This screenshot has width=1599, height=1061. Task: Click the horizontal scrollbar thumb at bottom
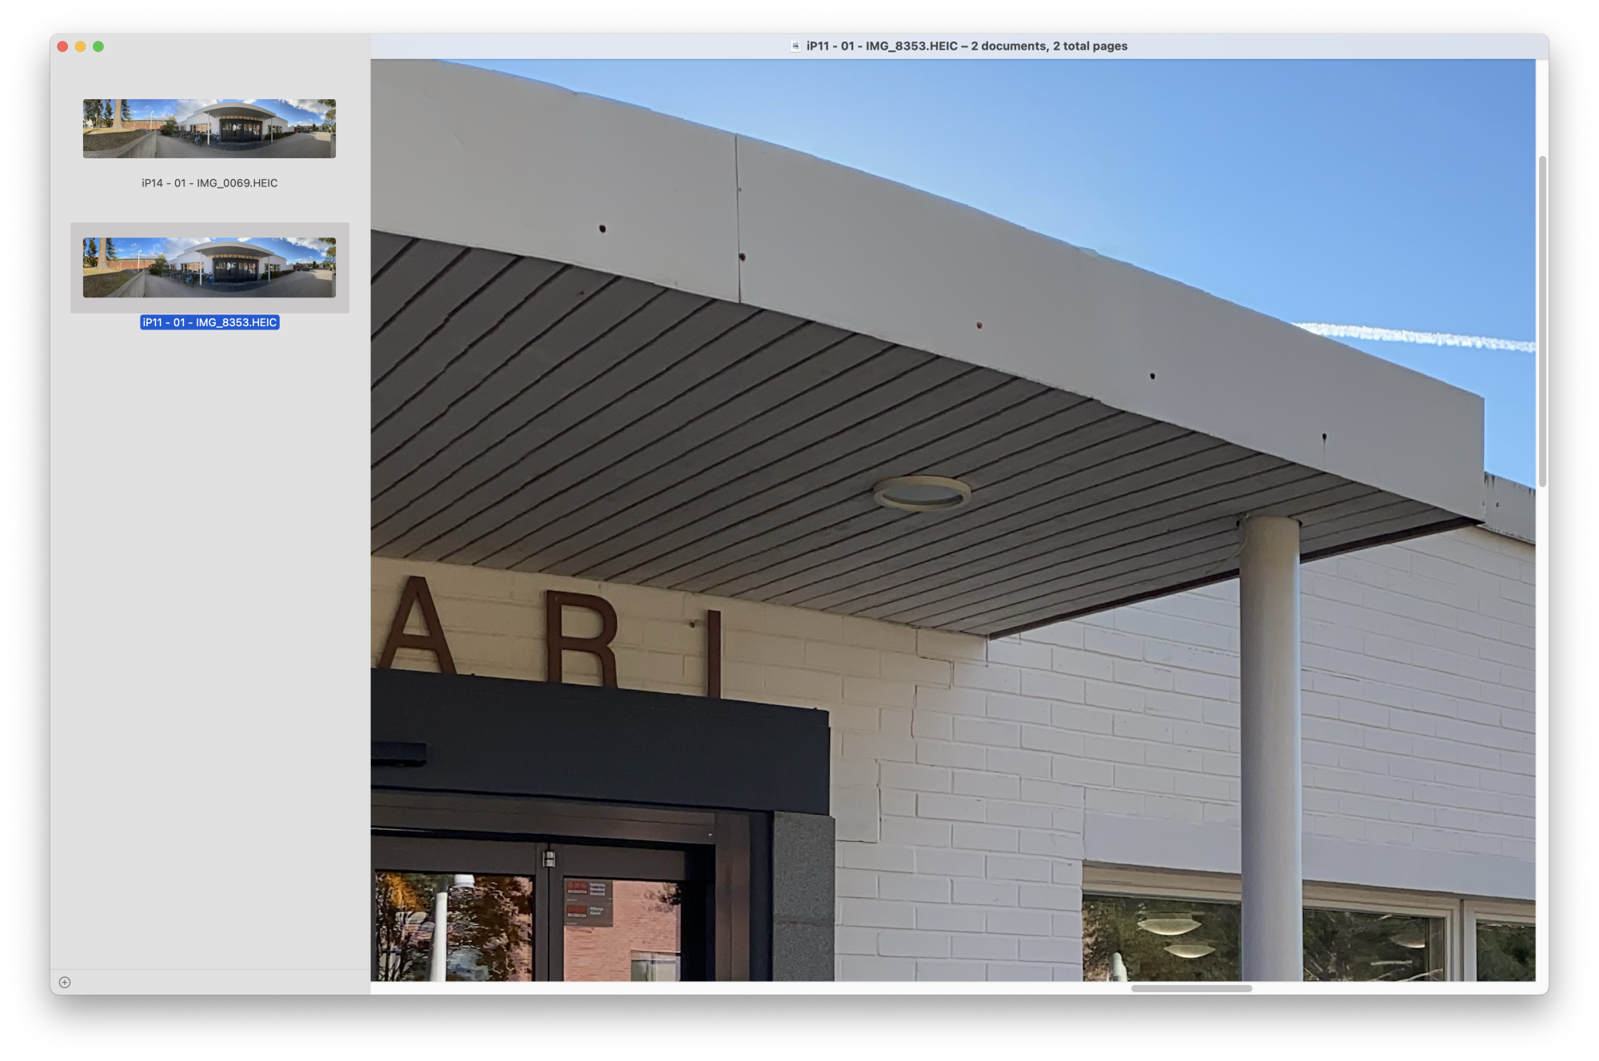click(x=1191, y=988)
